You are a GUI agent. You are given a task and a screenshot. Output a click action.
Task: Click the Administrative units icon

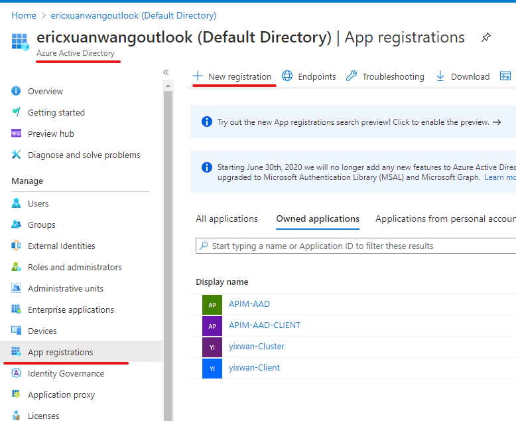pos(16,288)
